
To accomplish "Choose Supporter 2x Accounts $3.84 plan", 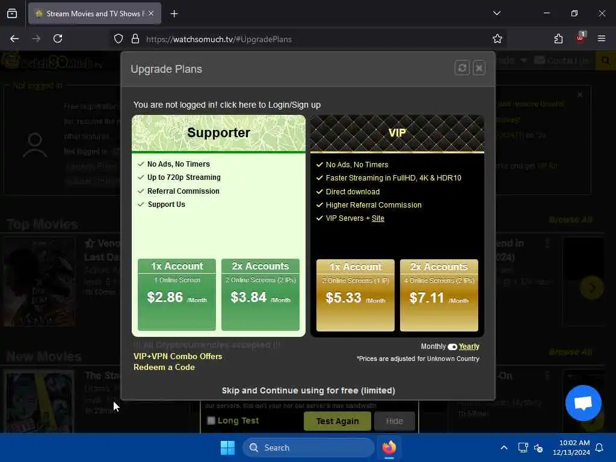I will [260, 294].
